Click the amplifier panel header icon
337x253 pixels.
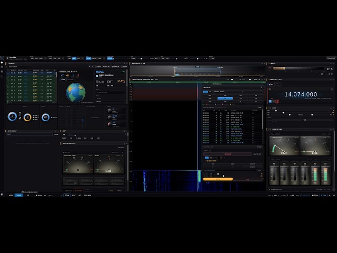(124, 143)
